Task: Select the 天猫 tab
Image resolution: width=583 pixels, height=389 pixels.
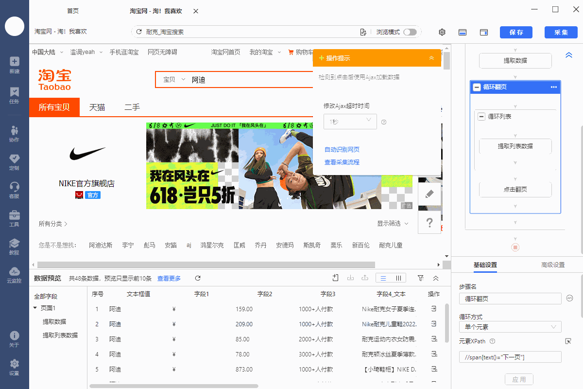Action: [x=97, y=107]
